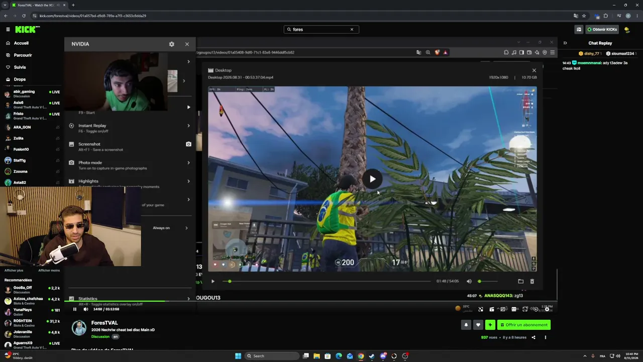This screenshot has width=643, height=362.
Task: Expand the Always on setting
Action: coord(186,228)
